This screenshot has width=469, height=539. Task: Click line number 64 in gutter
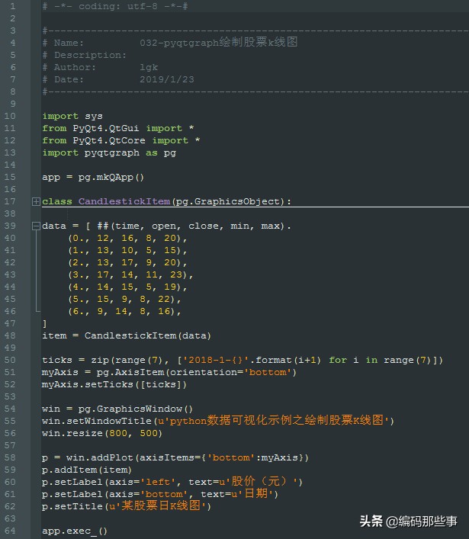(10, 531)
